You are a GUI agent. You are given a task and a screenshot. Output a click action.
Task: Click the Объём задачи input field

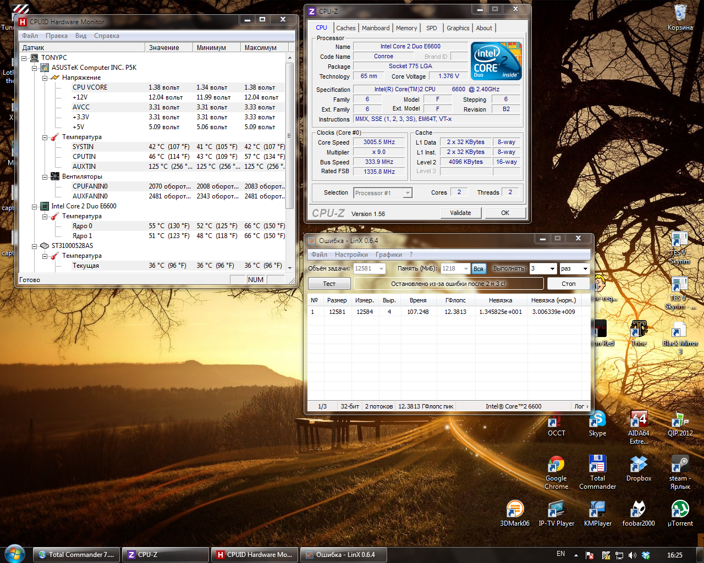click(366, 269)
